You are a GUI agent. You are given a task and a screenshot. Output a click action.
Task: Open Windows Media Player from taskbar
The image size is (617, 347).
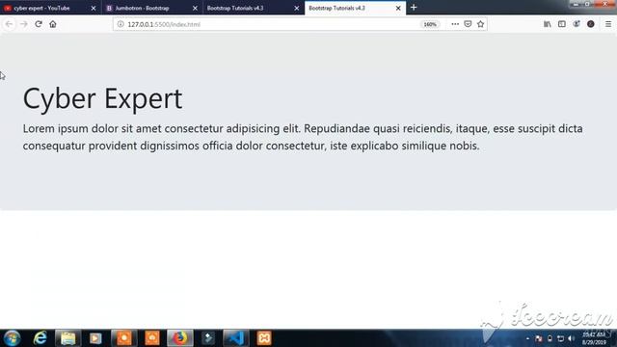95,338
